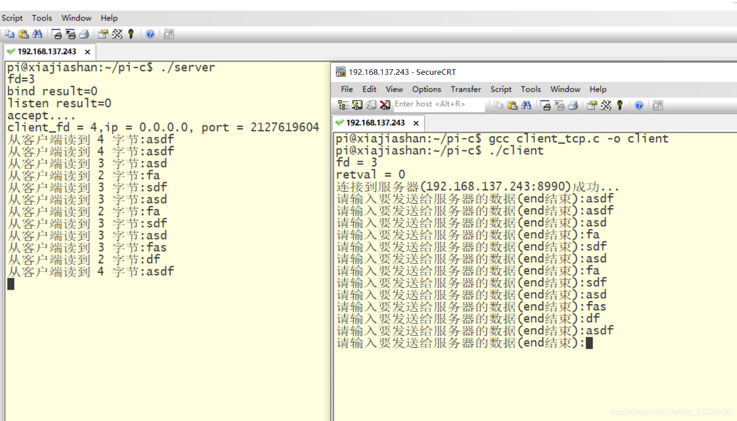The image size is (737, 421).
Task: Close the left window session tab
Action: [87, 52]
